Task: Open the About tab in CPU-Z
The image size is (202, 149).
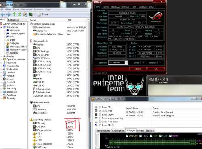Action: pyautogui.click(x=151, y=7)
